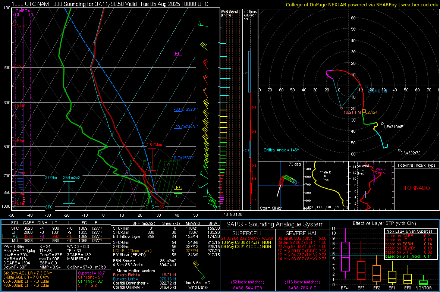Select the highlighted ML parcel row

click(x=56, y=236)
